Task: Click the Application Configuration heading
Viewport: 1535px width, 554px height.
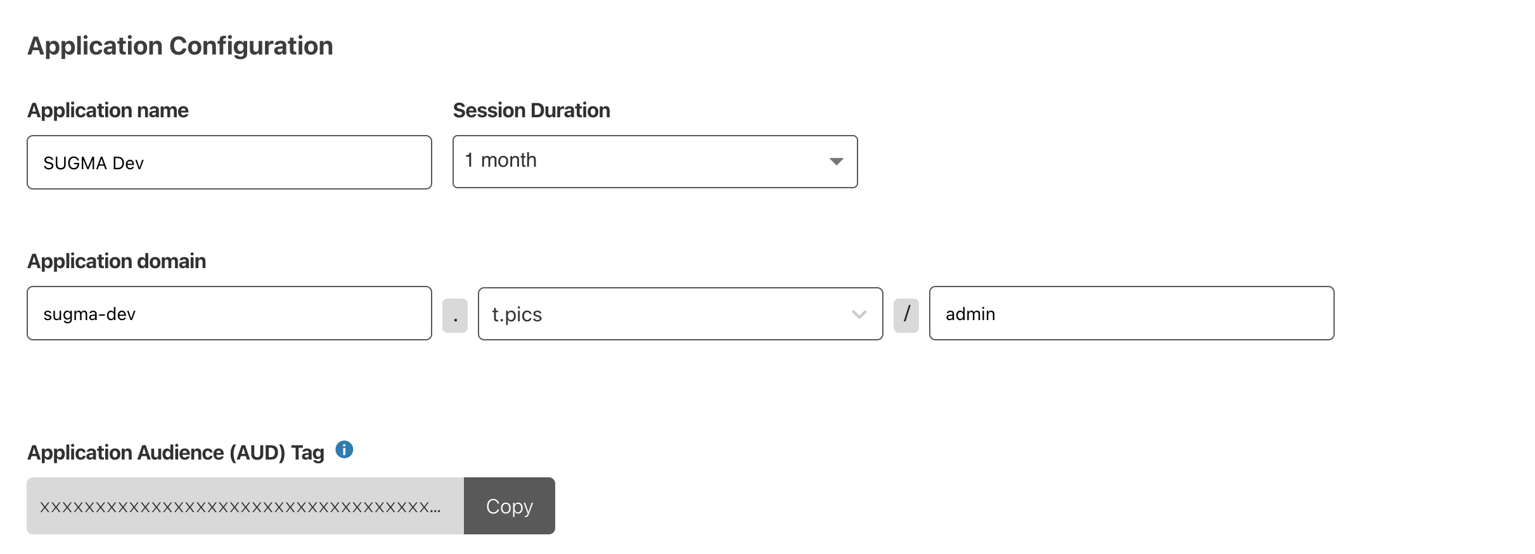Action: click(x=180, y=46)
